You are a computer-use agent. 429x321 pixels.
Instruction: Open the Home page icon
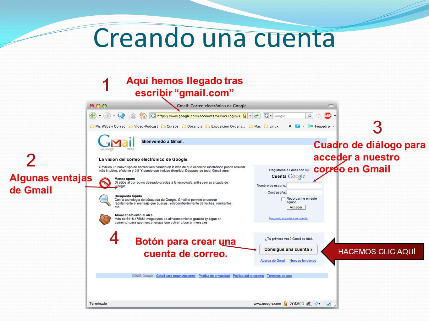(143, 116)
